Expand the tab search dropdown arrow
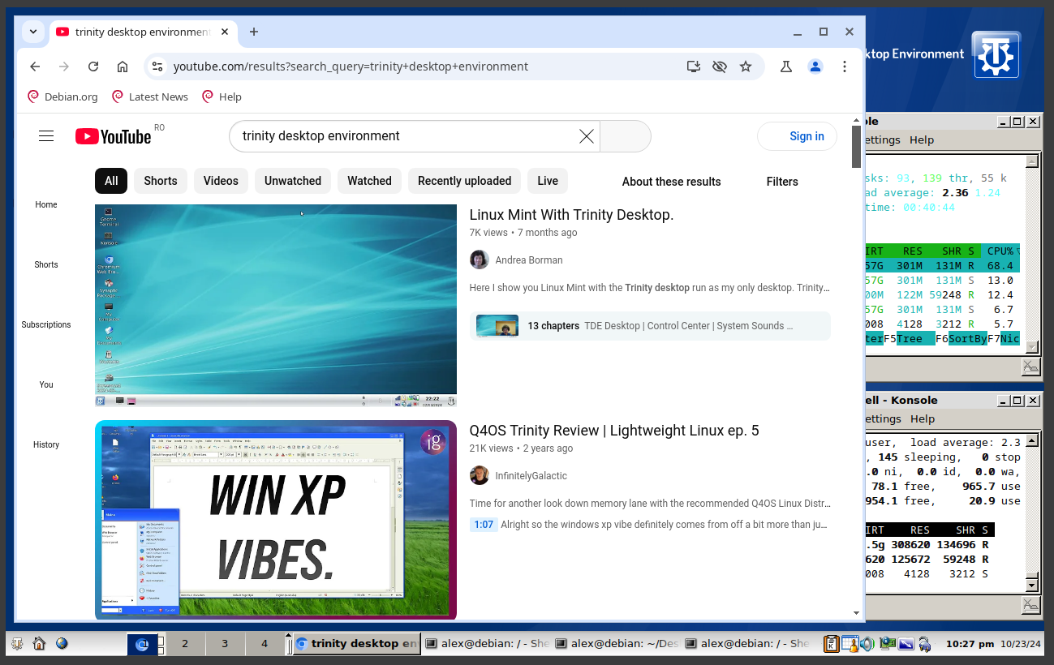Image resolution: width=1054 pixels, height=665 pixels. click(32, 32)
